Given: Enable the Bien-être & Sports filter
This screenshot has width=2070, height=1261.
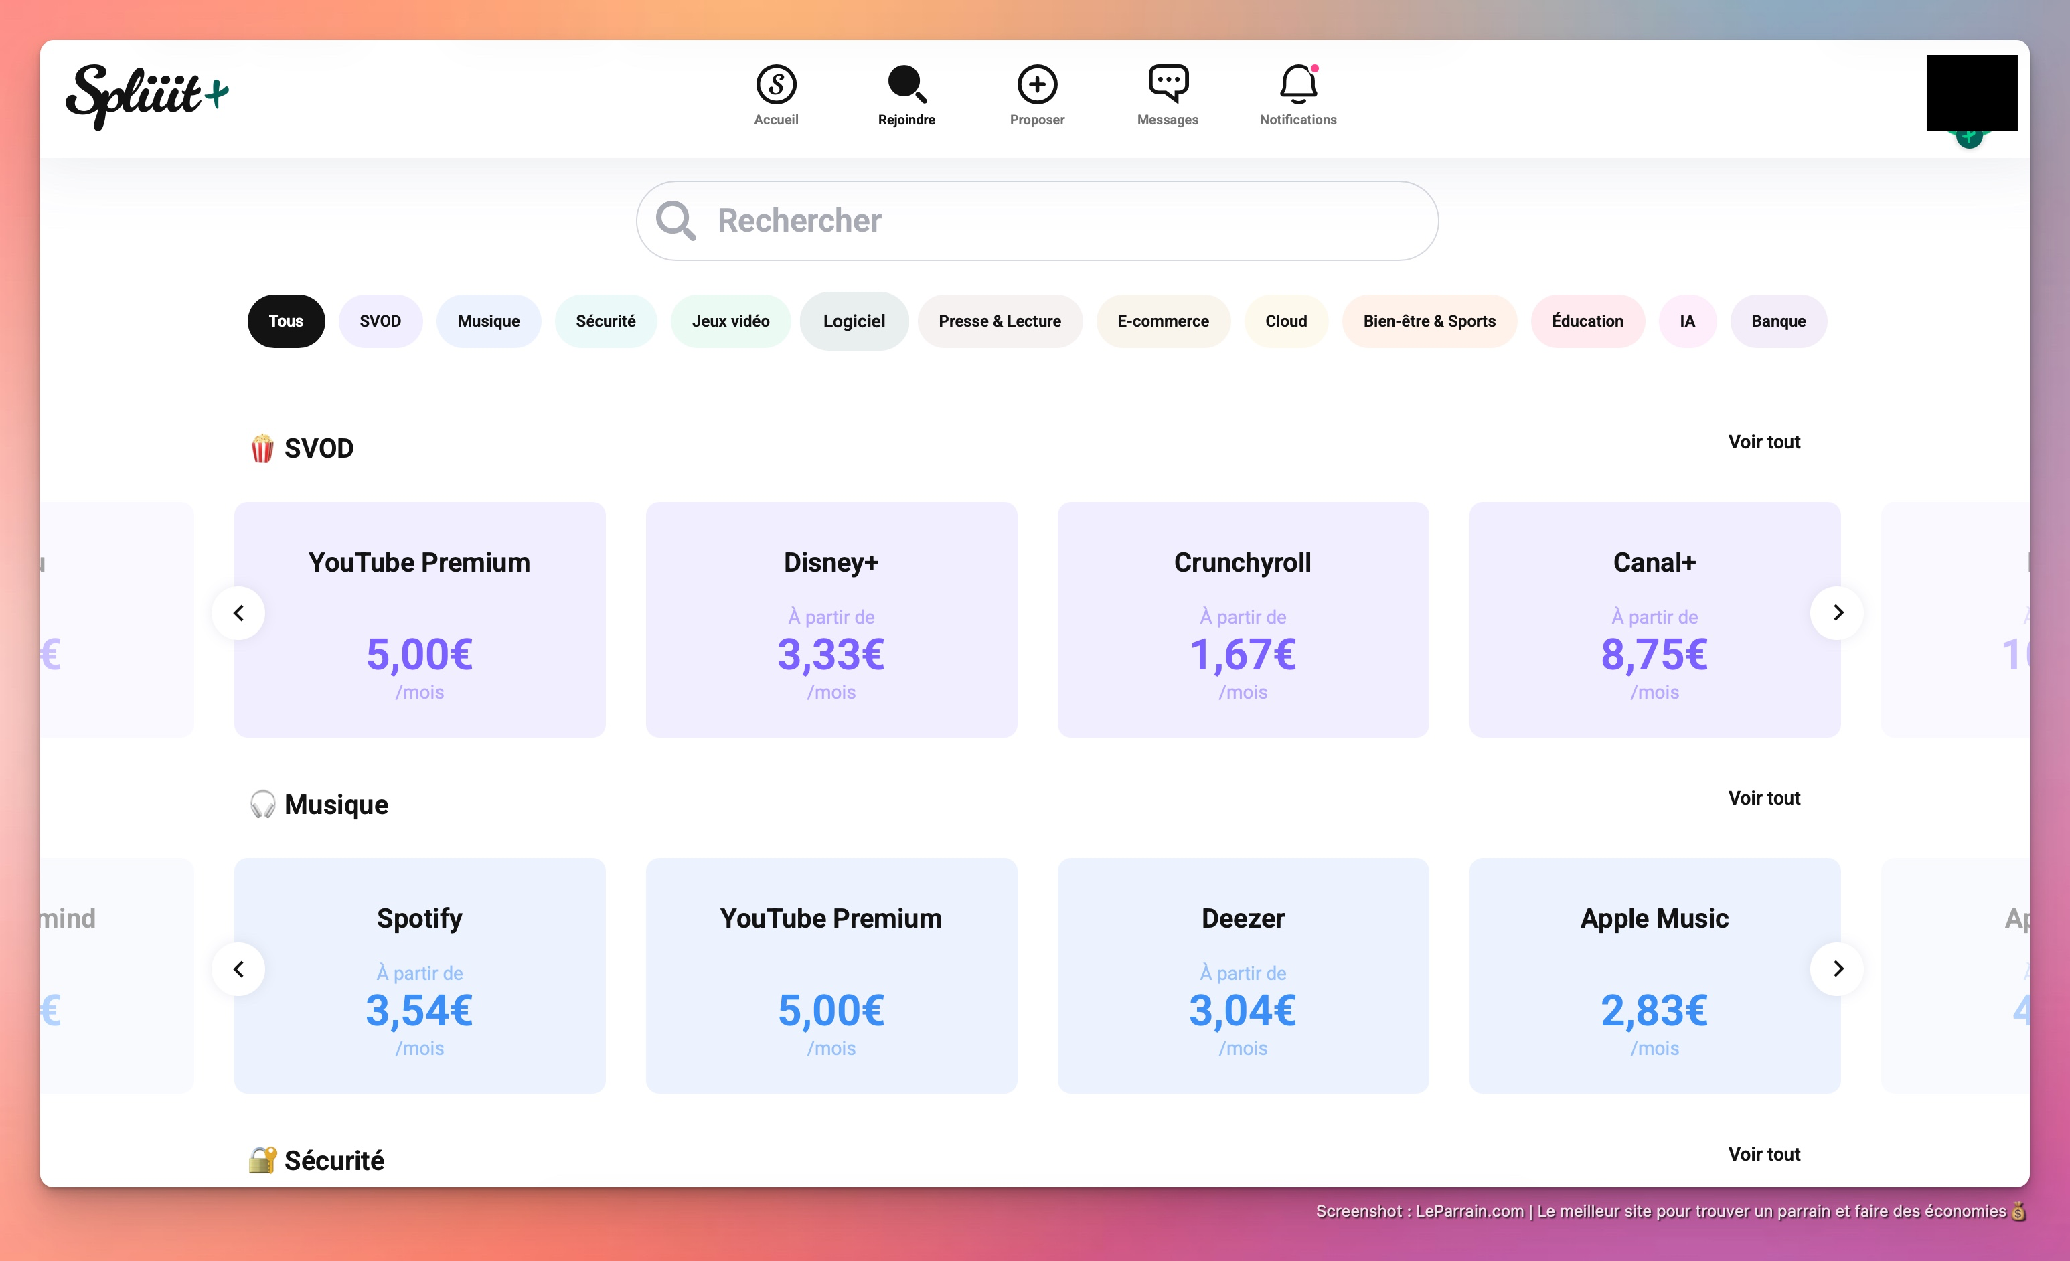Looking at the screenshot, I should point(1428,321).
